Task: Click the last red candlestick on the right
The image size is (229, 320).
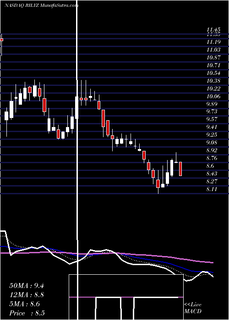Action: 180,169
